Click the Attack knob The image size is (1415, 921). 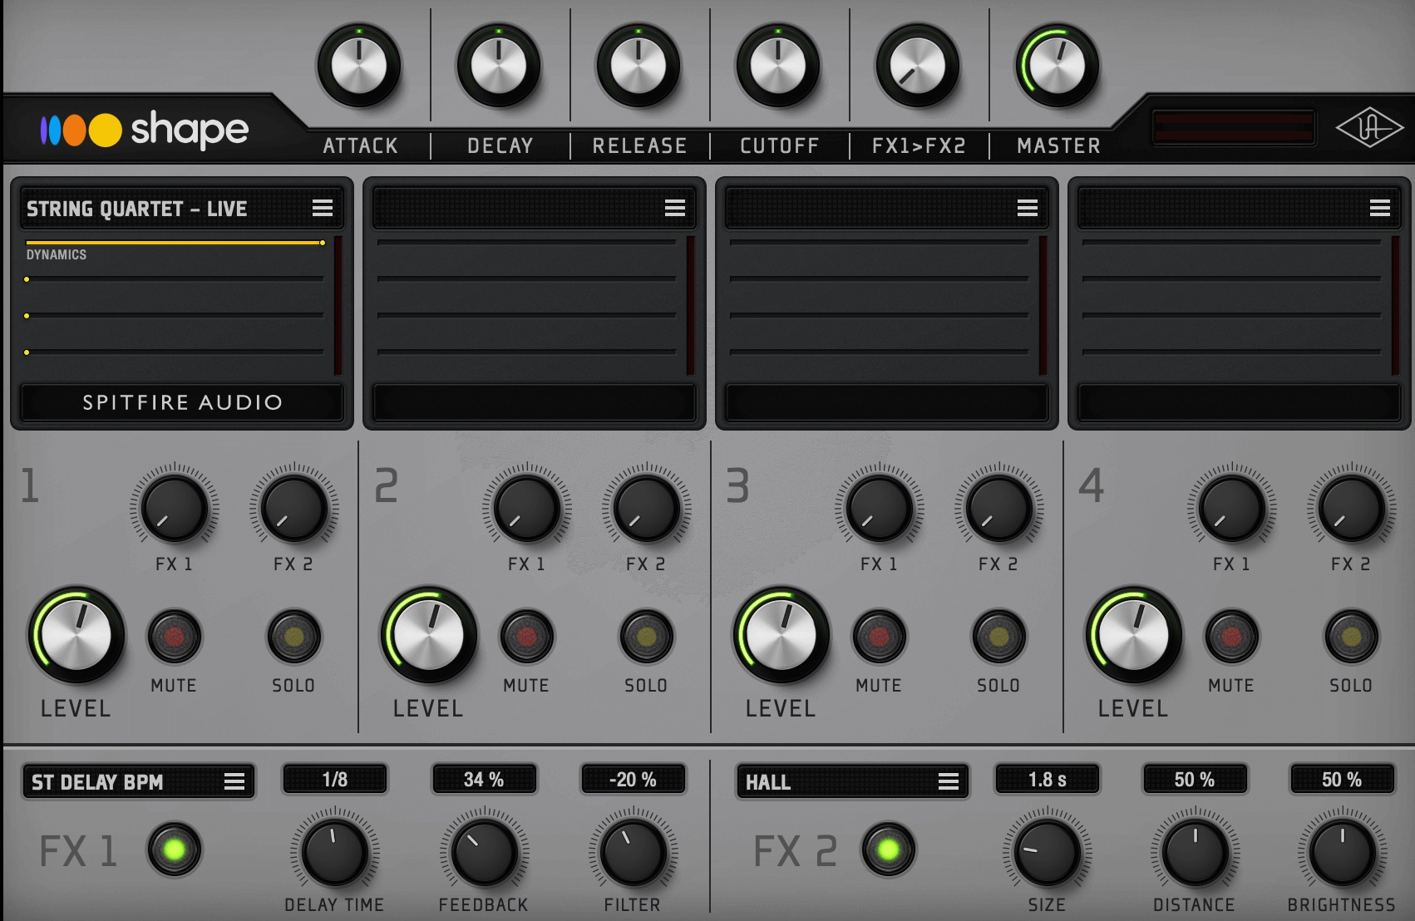click(359, 66)
